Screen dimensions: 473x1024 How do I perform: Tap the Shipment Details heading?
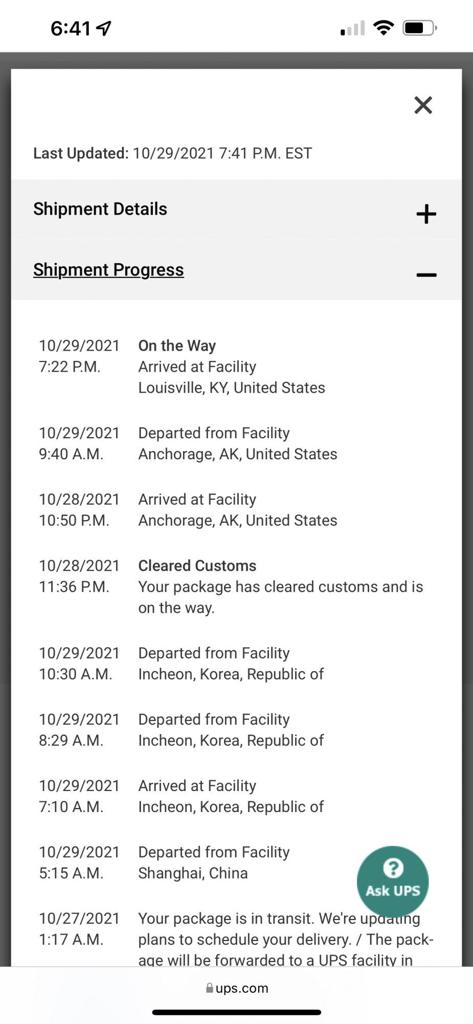[100, 209]
